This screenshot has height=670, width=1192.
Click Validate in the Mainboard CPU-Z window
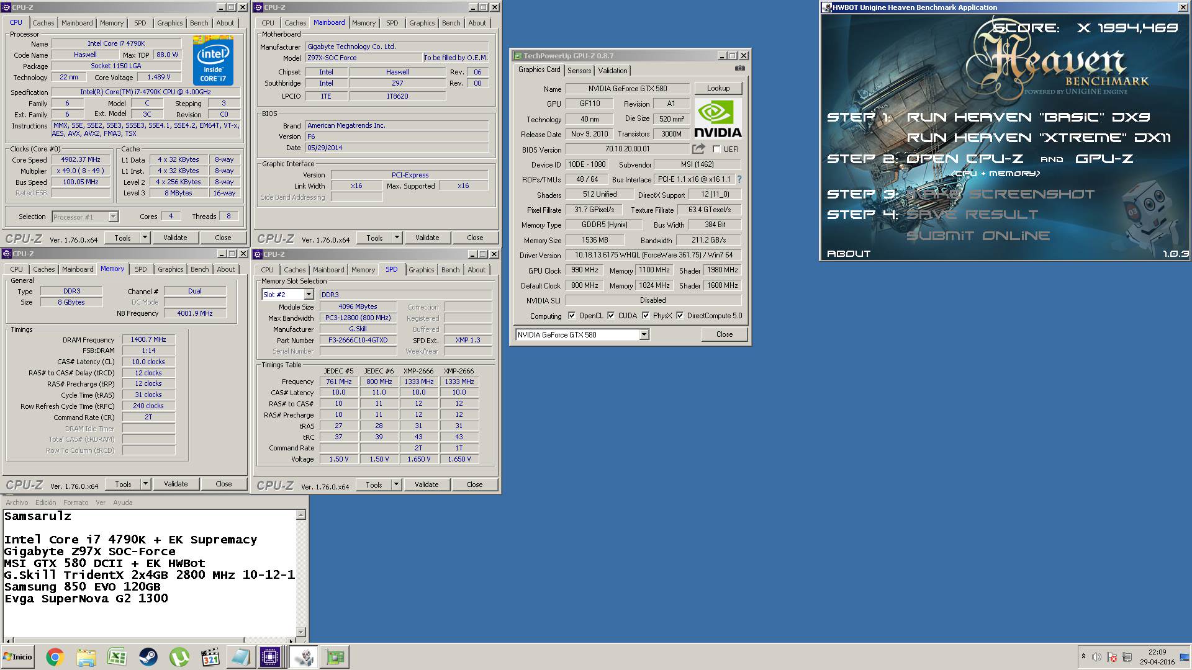(x=427, y=238)
